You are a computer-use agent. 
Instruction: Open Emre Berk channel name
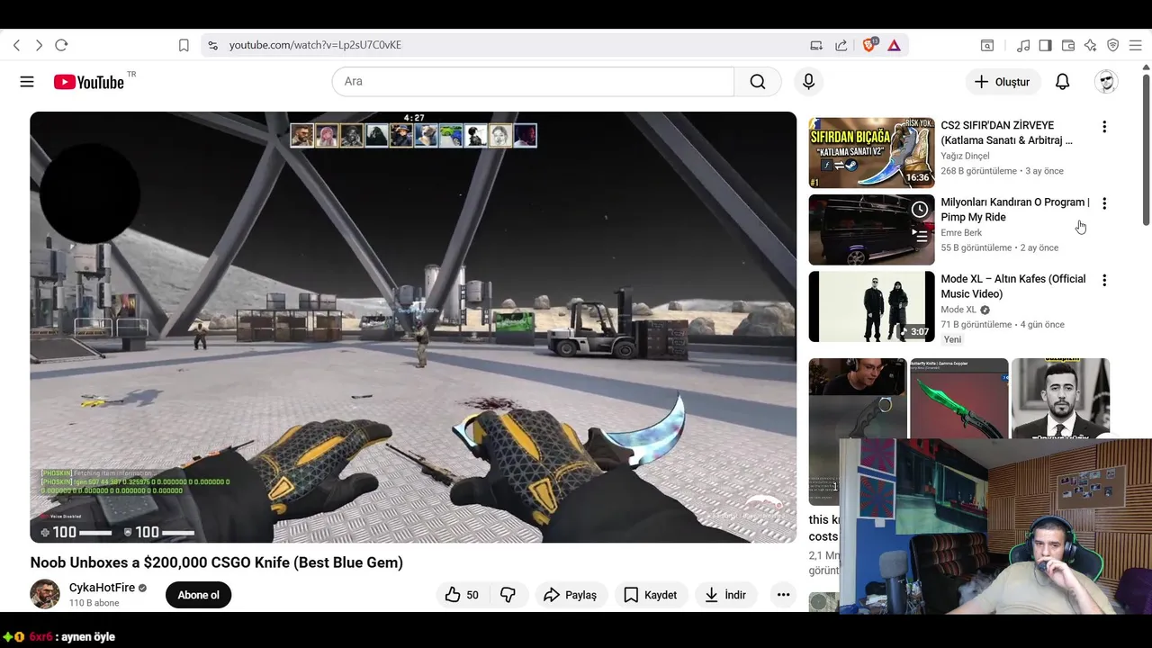point(961,232)
